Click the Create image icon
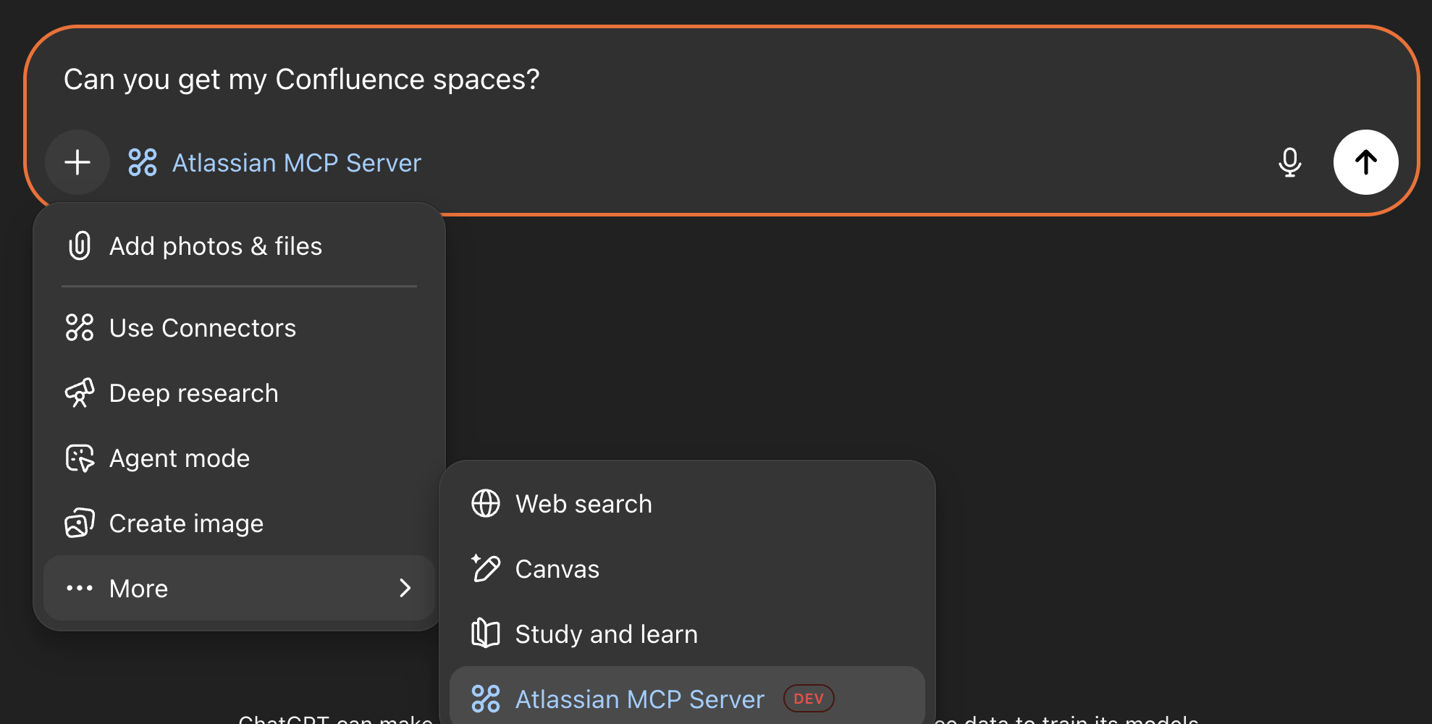Image resolution: width=1432 pixels, height=724 pixels. click(80, 523)
